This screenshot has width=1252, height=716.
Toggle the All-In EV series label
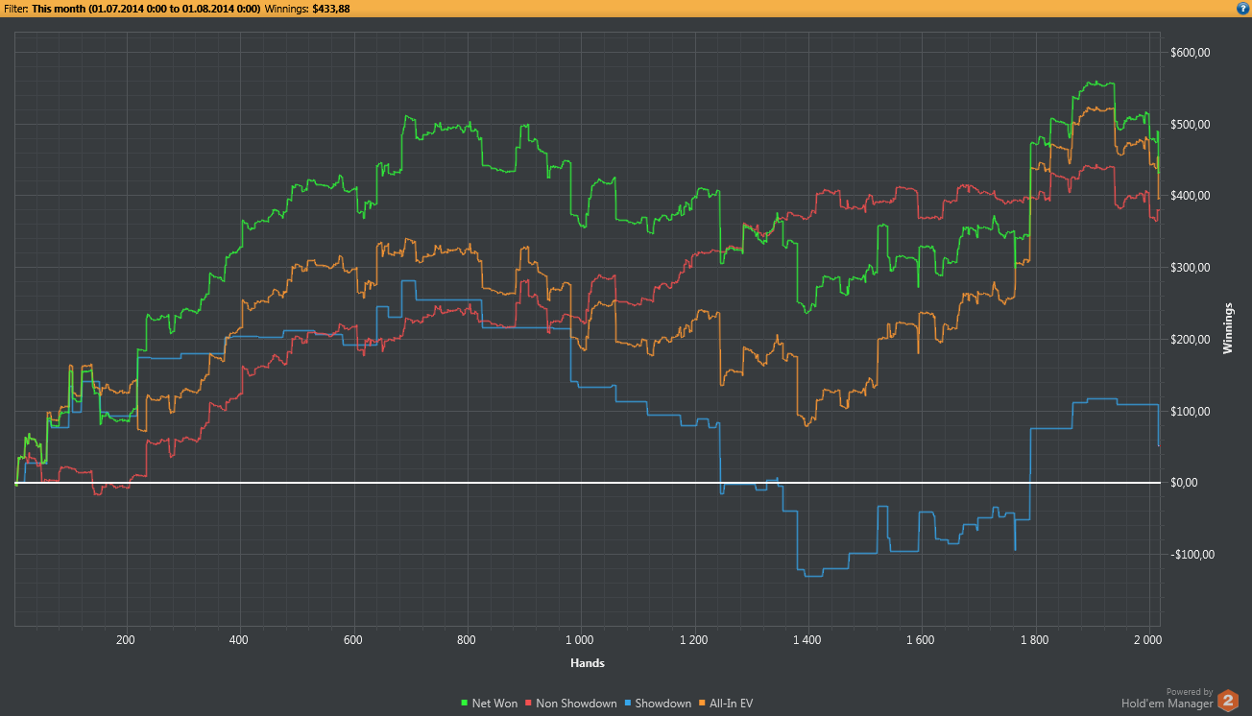732,704
